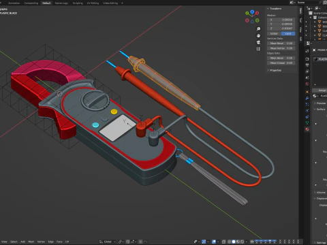Open the Scene properties tab icon

tap(307, 78)
